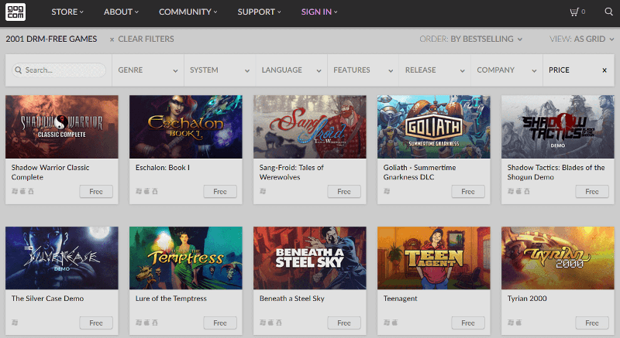Viewport: 620px width, 338px height.
Task: Open Shadow Warrior Classic Complete cover image
Action: click(x=62, y=127)
